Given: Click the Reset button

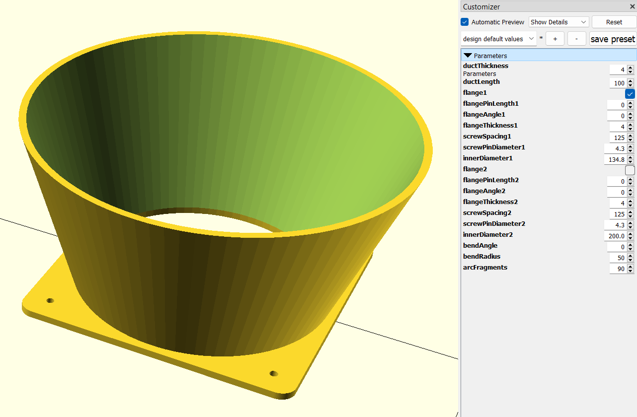Looking at the screenshot, I should coord(614,22).
